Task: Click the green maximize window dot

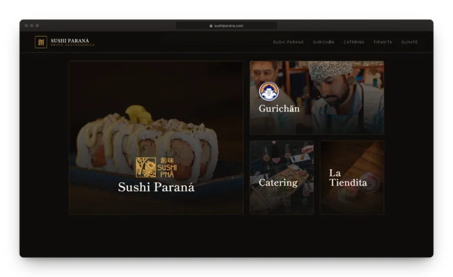Action: coord(37,26)
